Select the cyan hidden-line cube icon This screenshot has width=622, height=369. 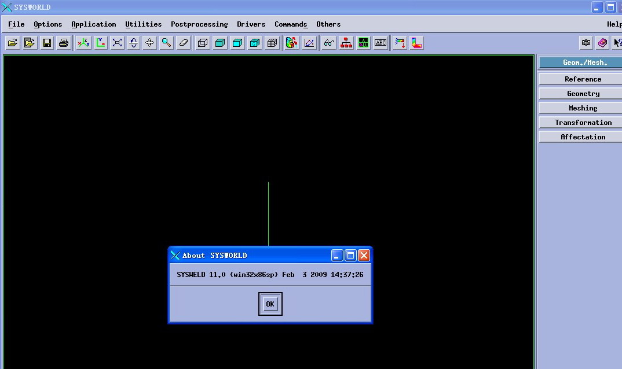[220, 43]
